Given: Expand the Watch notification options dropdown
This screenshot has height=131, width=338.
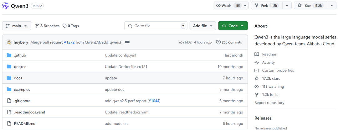Looking at the screenshot, I should click(x=245, y=6).
